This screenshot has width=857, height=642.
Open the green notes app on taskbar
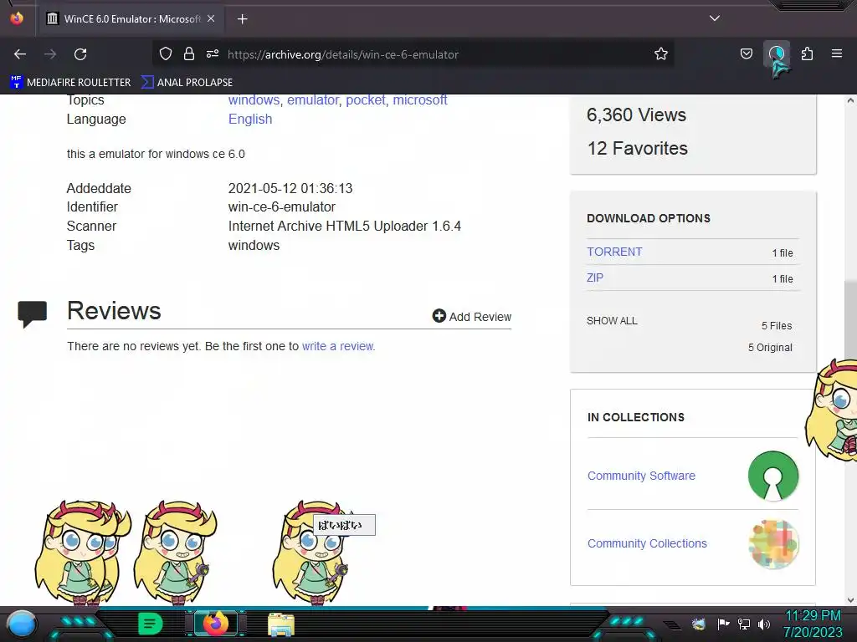click(x=150, y=624)
